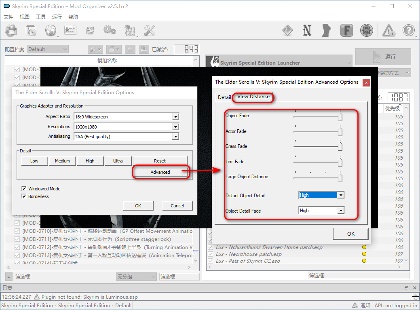The height and width of the screenshot is (310, 420).
Task: Uncheck the Borderless checkbox
Action: pos(24,196)
